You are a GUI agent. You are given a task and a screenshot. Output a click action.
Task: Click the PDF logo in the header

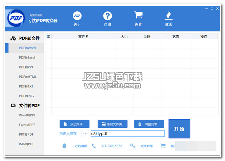(16, 18)
